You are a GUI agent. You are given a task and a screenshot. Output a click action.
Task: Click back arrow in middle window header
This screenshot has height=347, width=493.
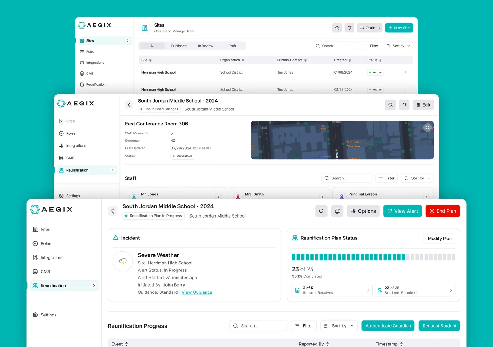pyautogui.click(x=129, y=105)
